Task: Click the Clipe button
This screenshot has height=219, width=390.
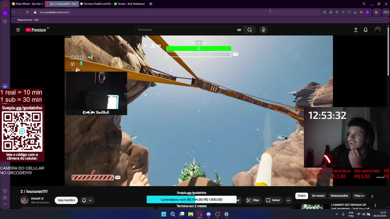Action: (253, 200)
